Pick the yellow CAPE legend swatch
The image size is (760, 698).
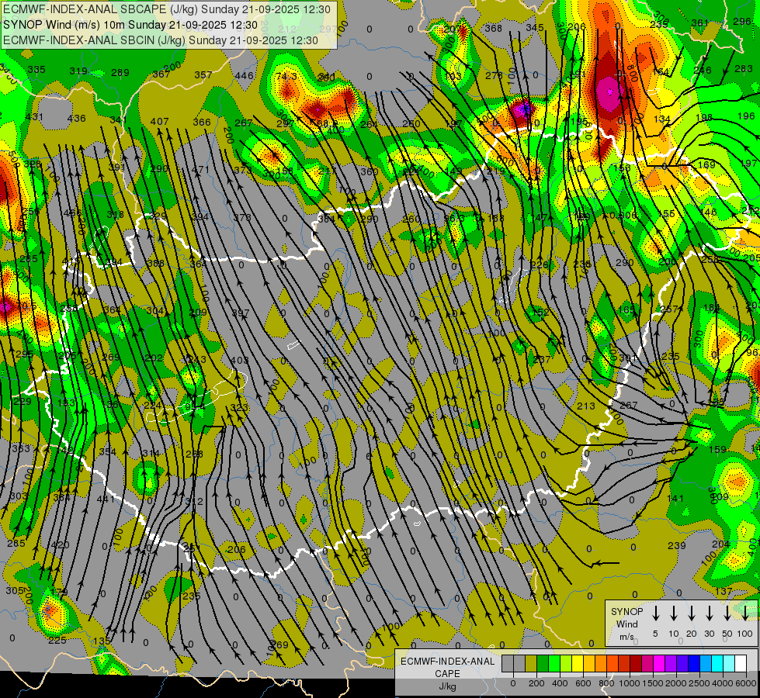pos(578,664)
